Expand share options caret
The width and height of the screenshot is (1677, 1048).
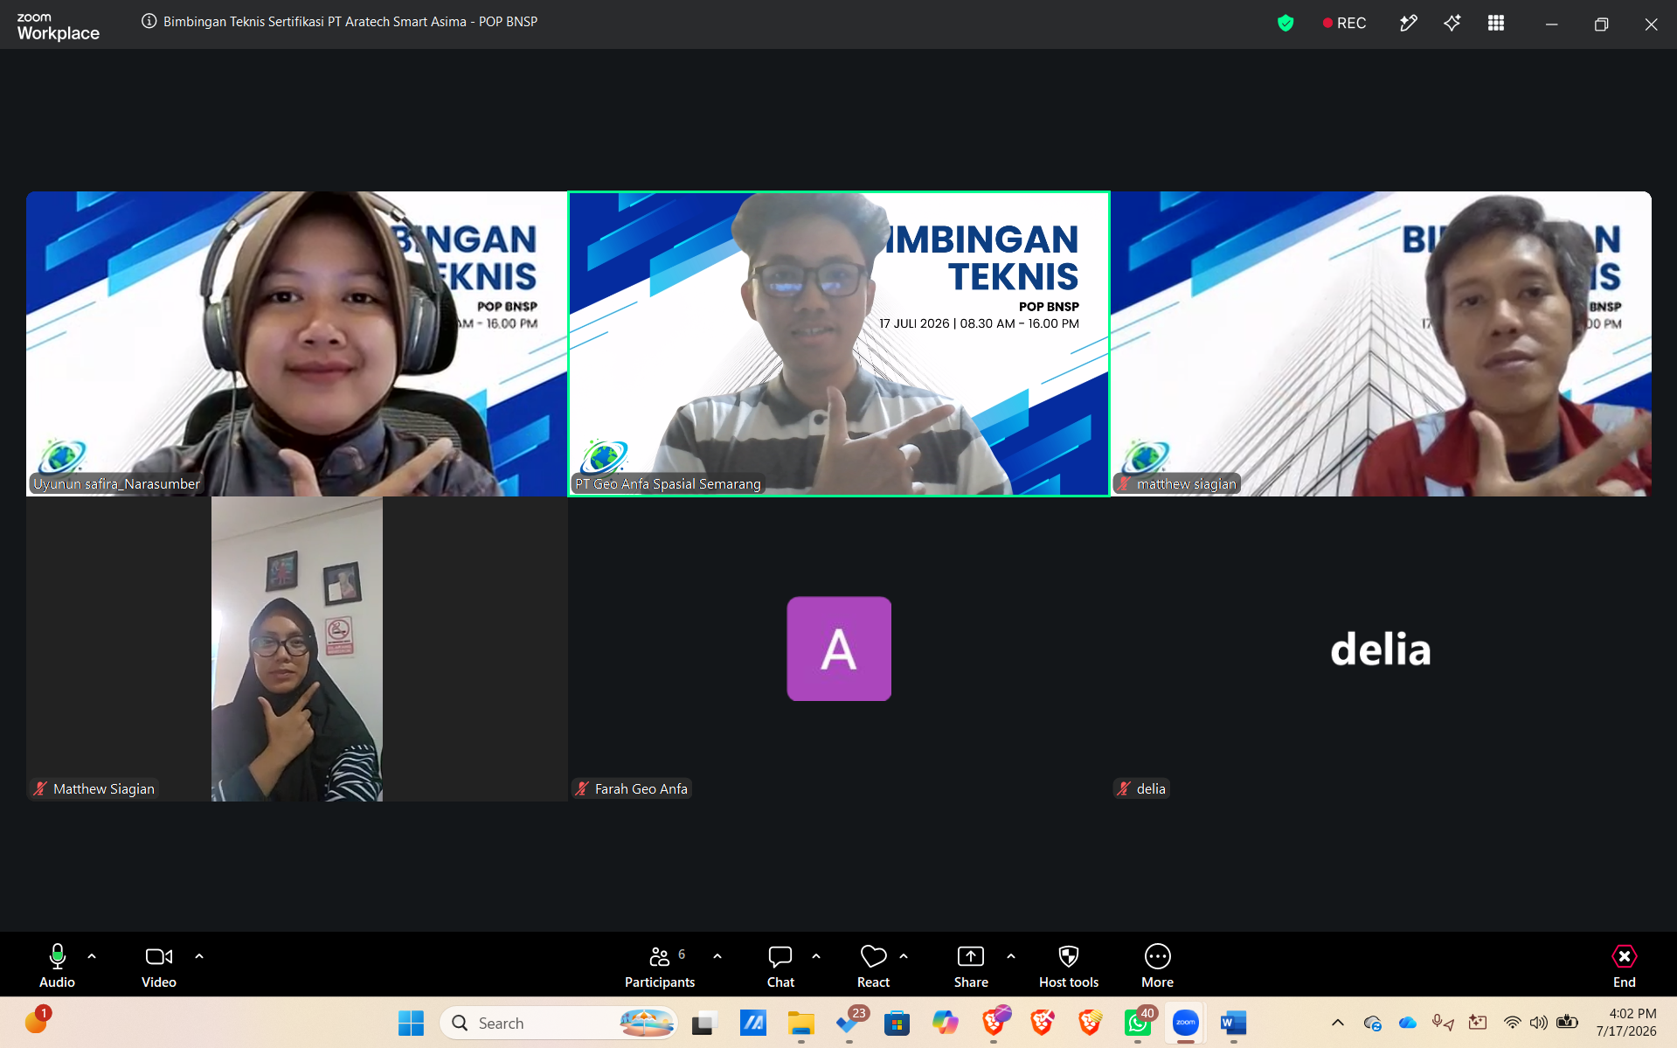point(1011,956)
